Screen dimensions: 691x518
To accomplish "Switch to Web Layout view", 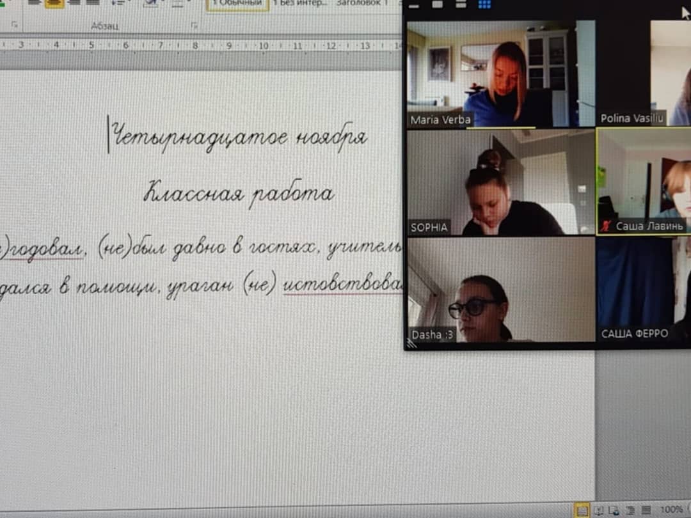I will [613, 510].
